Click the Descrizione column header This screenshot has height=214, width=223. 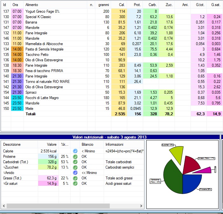(x=19, y=144)
